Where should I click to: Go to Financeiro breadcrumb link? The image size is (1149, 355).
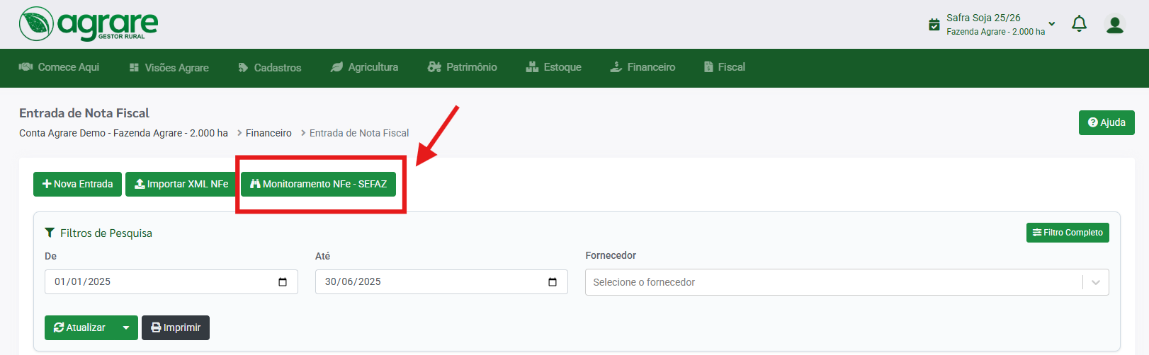pos(268,133)
